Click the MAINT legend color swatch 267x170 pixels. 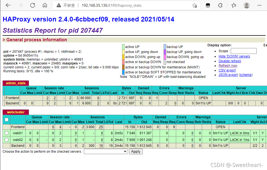(123, 67)
